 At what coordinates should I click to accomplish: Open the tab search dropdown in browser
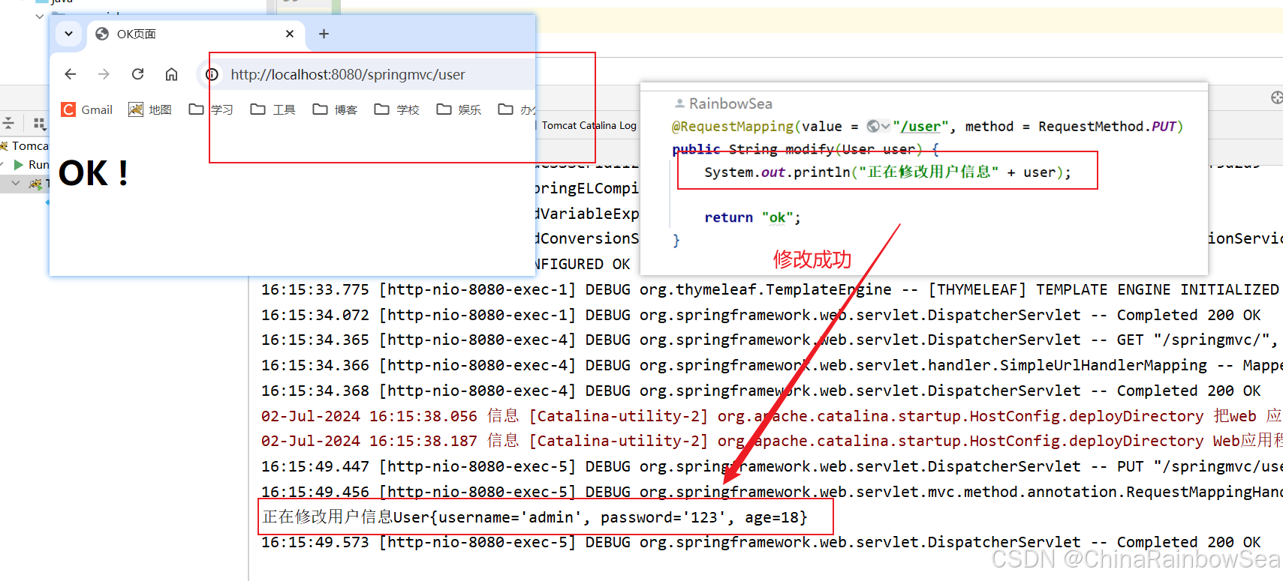tap(68, 34)
